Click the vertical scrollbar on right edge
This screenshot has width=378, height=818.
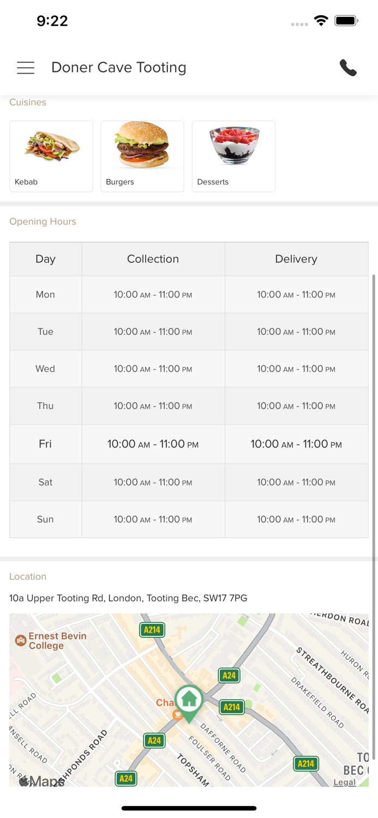coord(374,414)
